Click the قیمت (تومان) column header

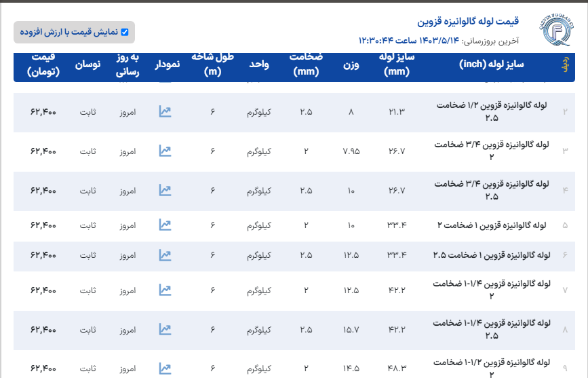44,64
